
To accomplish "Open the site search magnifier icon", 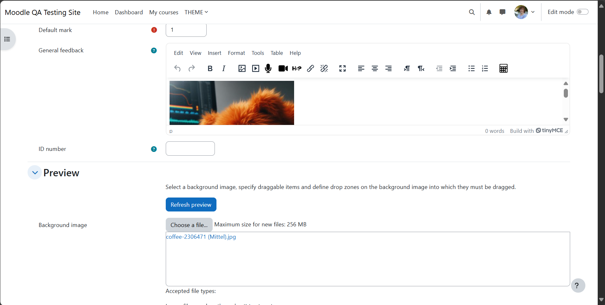I will [472, 12].
